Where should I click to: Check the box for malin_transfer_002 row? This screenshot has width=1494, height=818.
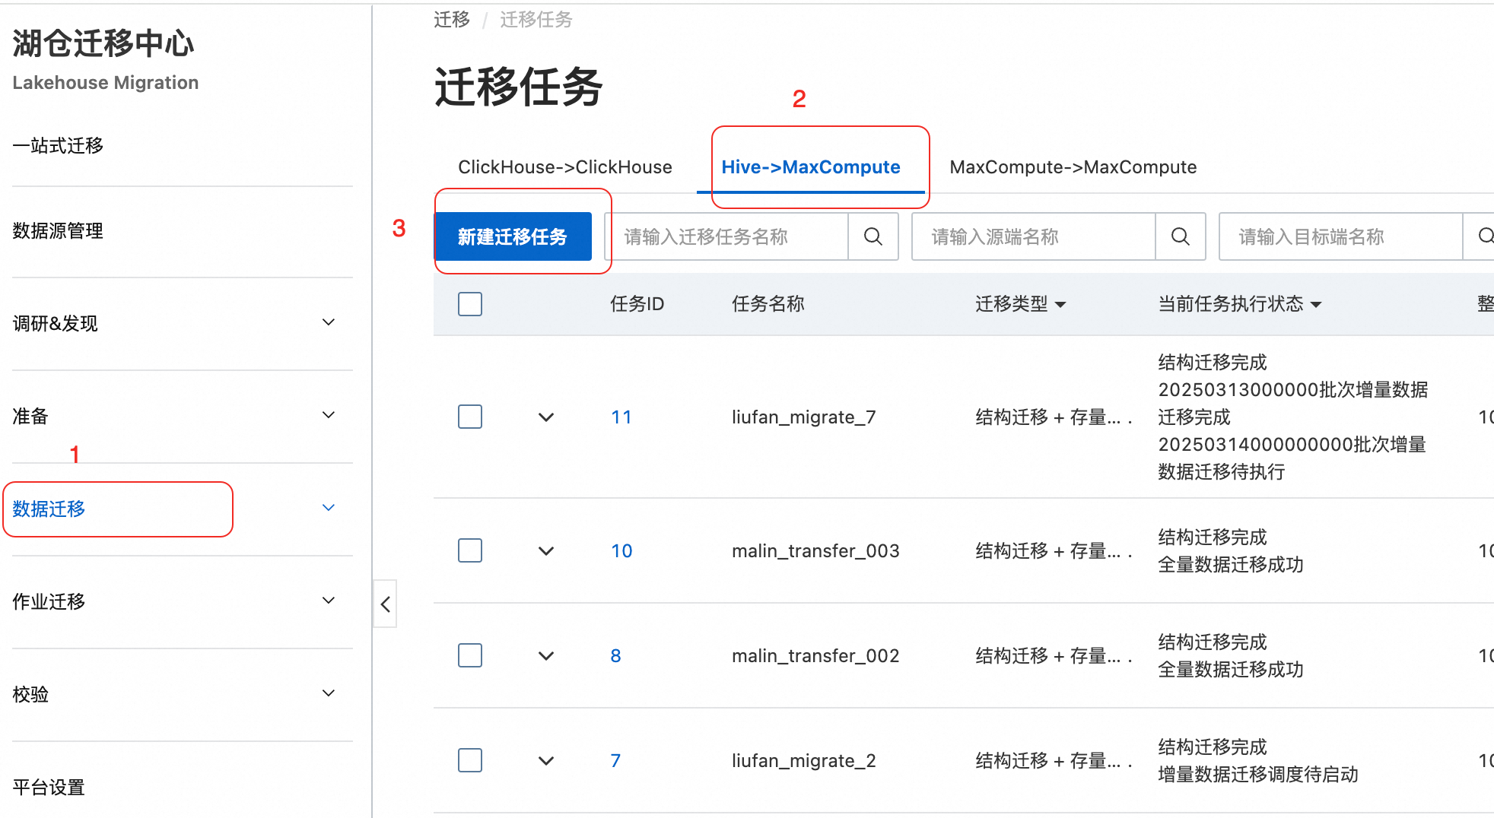470,655
